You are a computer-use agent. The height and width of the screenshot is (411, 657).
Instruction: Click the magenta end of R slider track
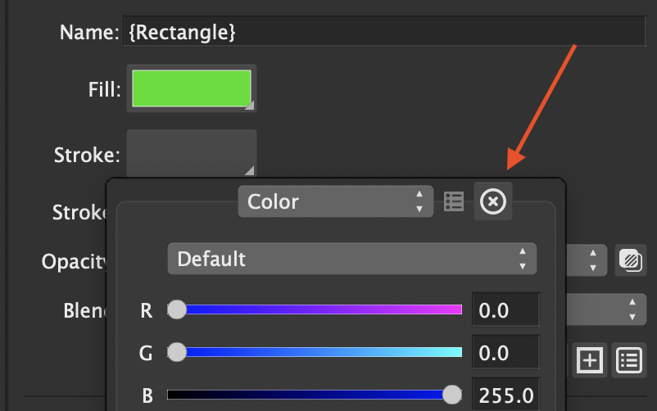pos(455,309)
